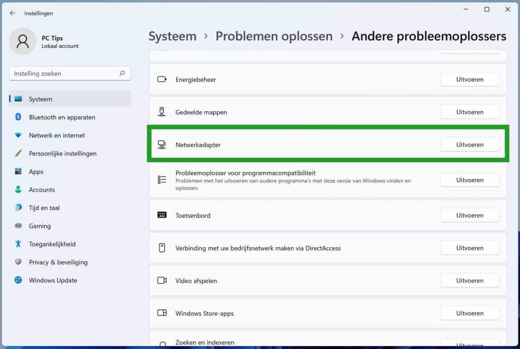
Task: Run the Video afspelen troubleshooter
Action: pyautogui.click(x=470, y=281)
